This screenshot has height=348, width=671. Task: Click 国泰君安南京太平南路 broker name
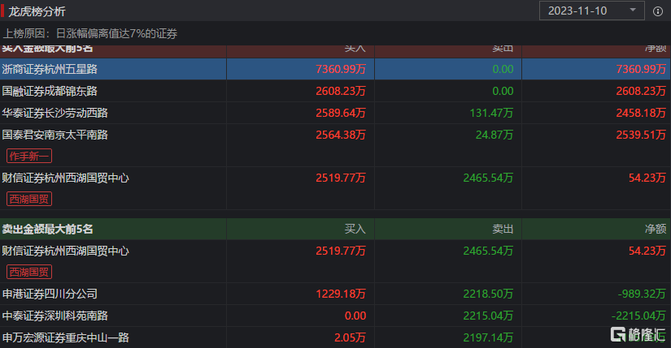pyautogui.click(x=54, y=135)
